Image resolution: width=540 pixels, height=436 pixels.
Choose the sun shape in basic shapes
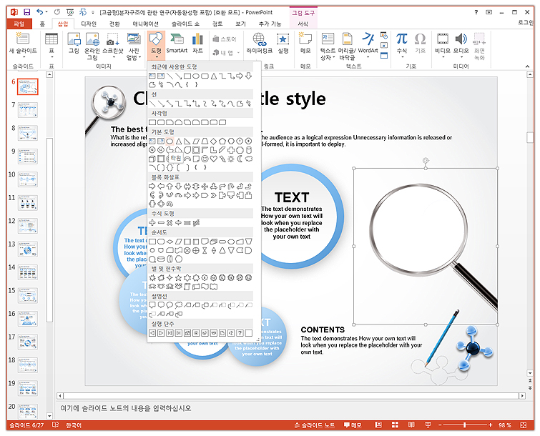[x=231, y=159]
